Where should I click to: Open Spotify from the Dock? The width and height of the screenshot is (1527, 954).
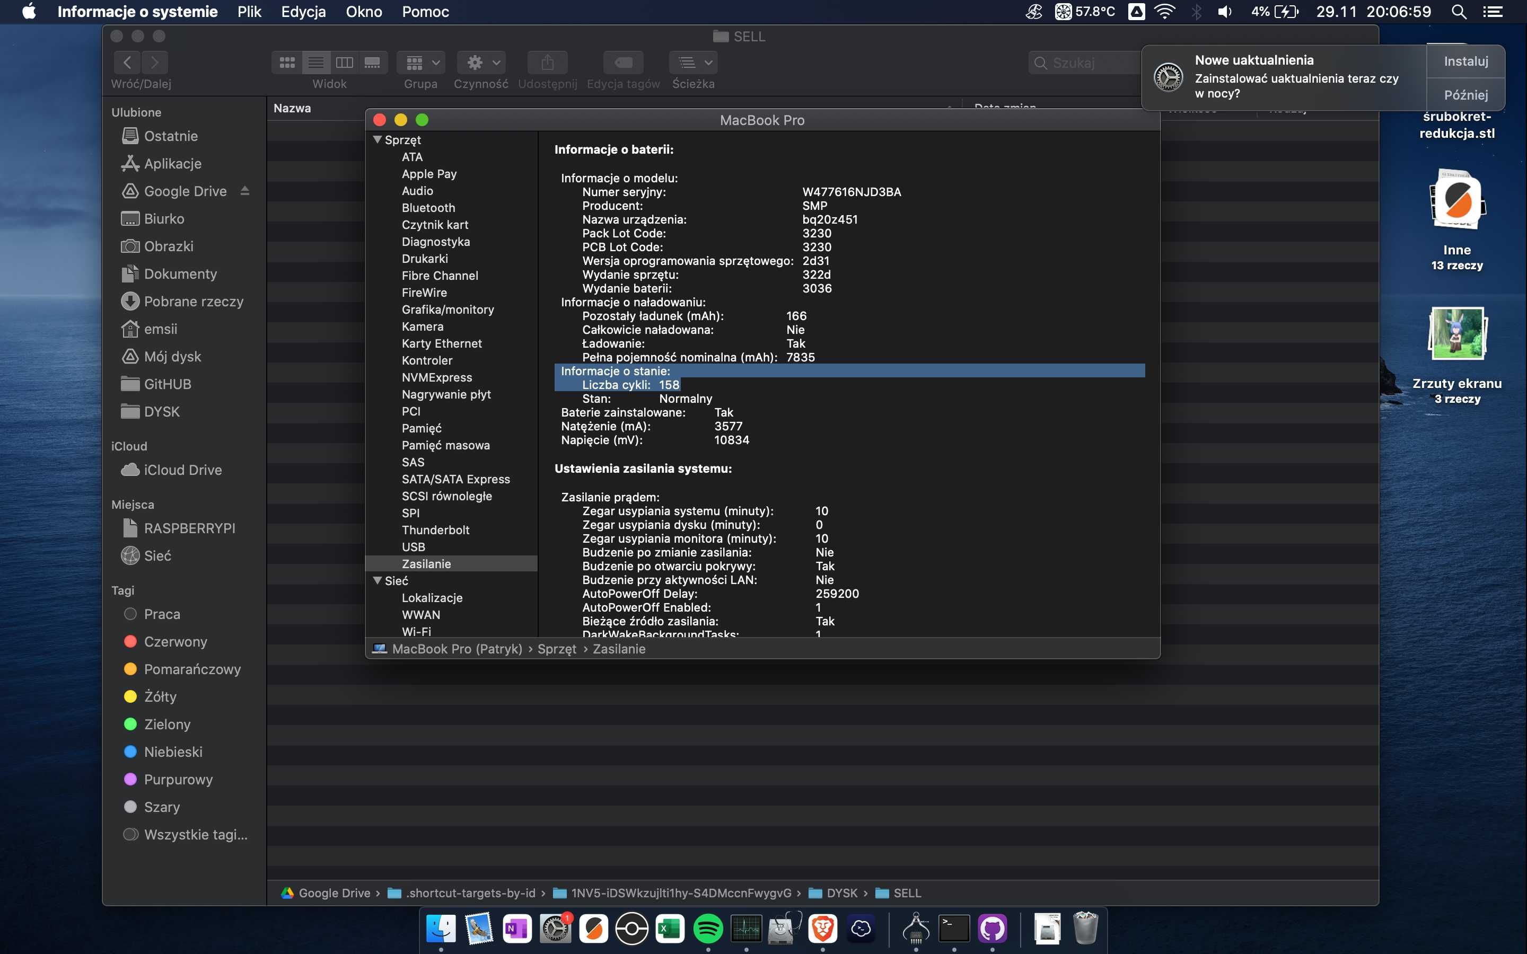708,928
